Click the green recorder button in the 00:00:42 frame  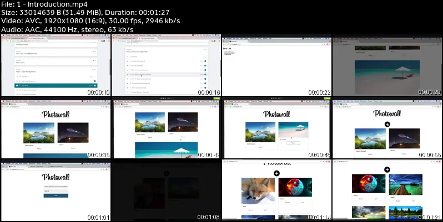click(x=217, y=99)
